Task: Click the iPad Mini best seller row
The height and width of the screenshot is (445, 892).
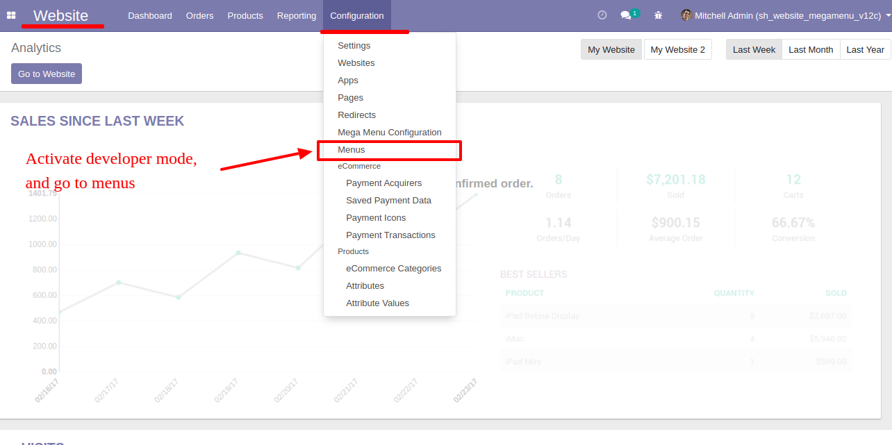Action: pos(676,362)
